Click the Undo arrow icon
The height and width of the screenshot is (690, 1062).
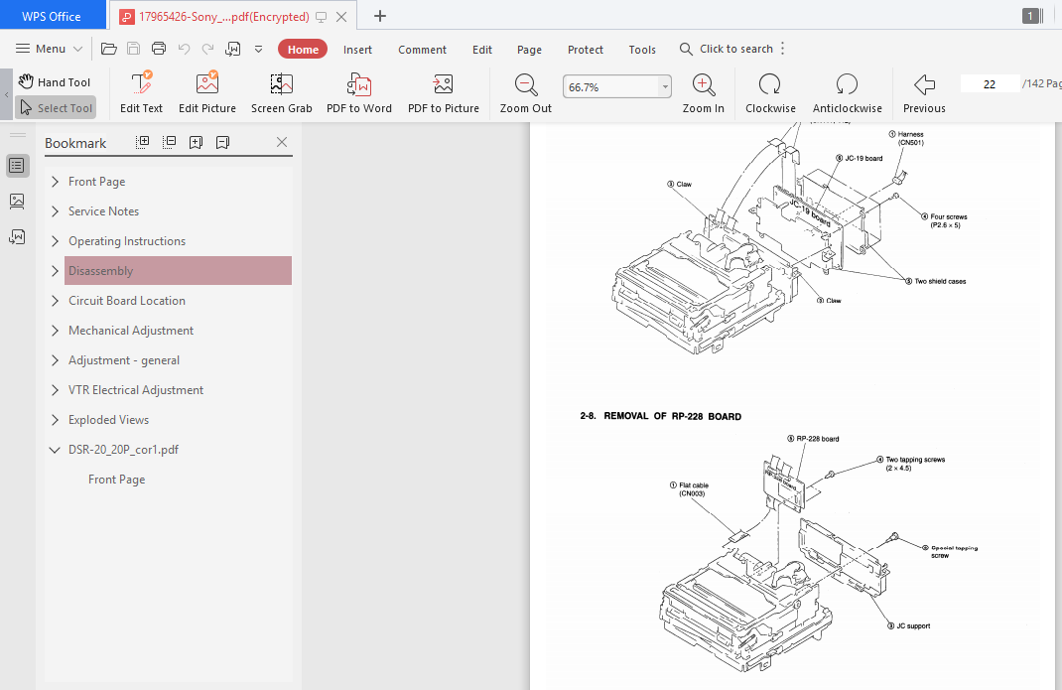[x=184, y=49]
